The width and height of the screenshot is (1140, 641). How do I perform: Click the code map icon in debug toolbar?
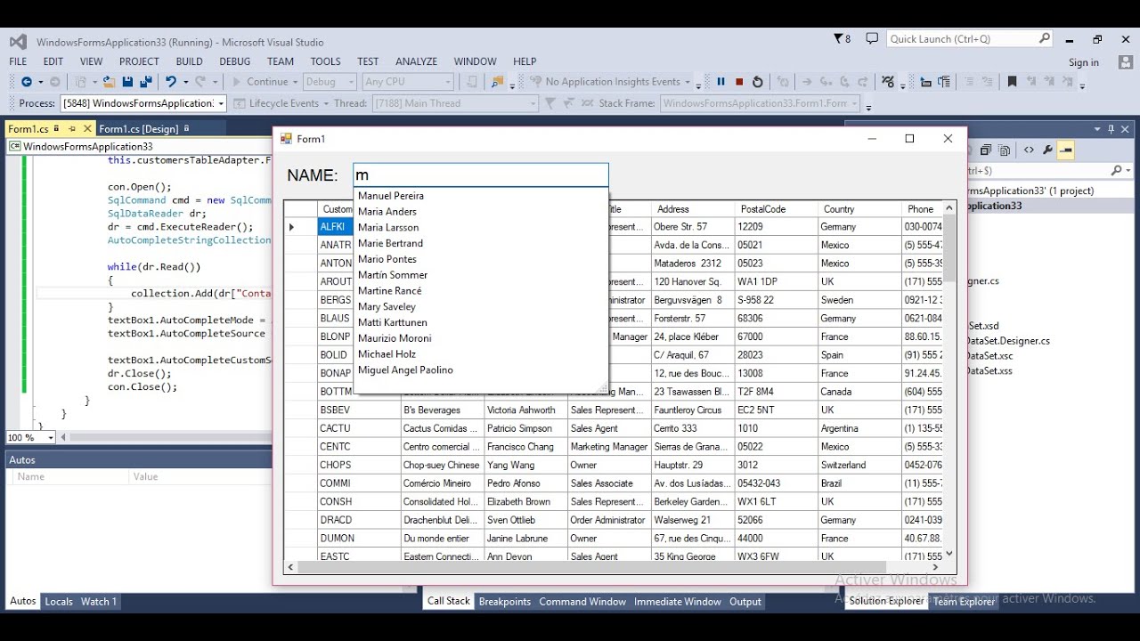pyautogui.click(x=888, y=82)
